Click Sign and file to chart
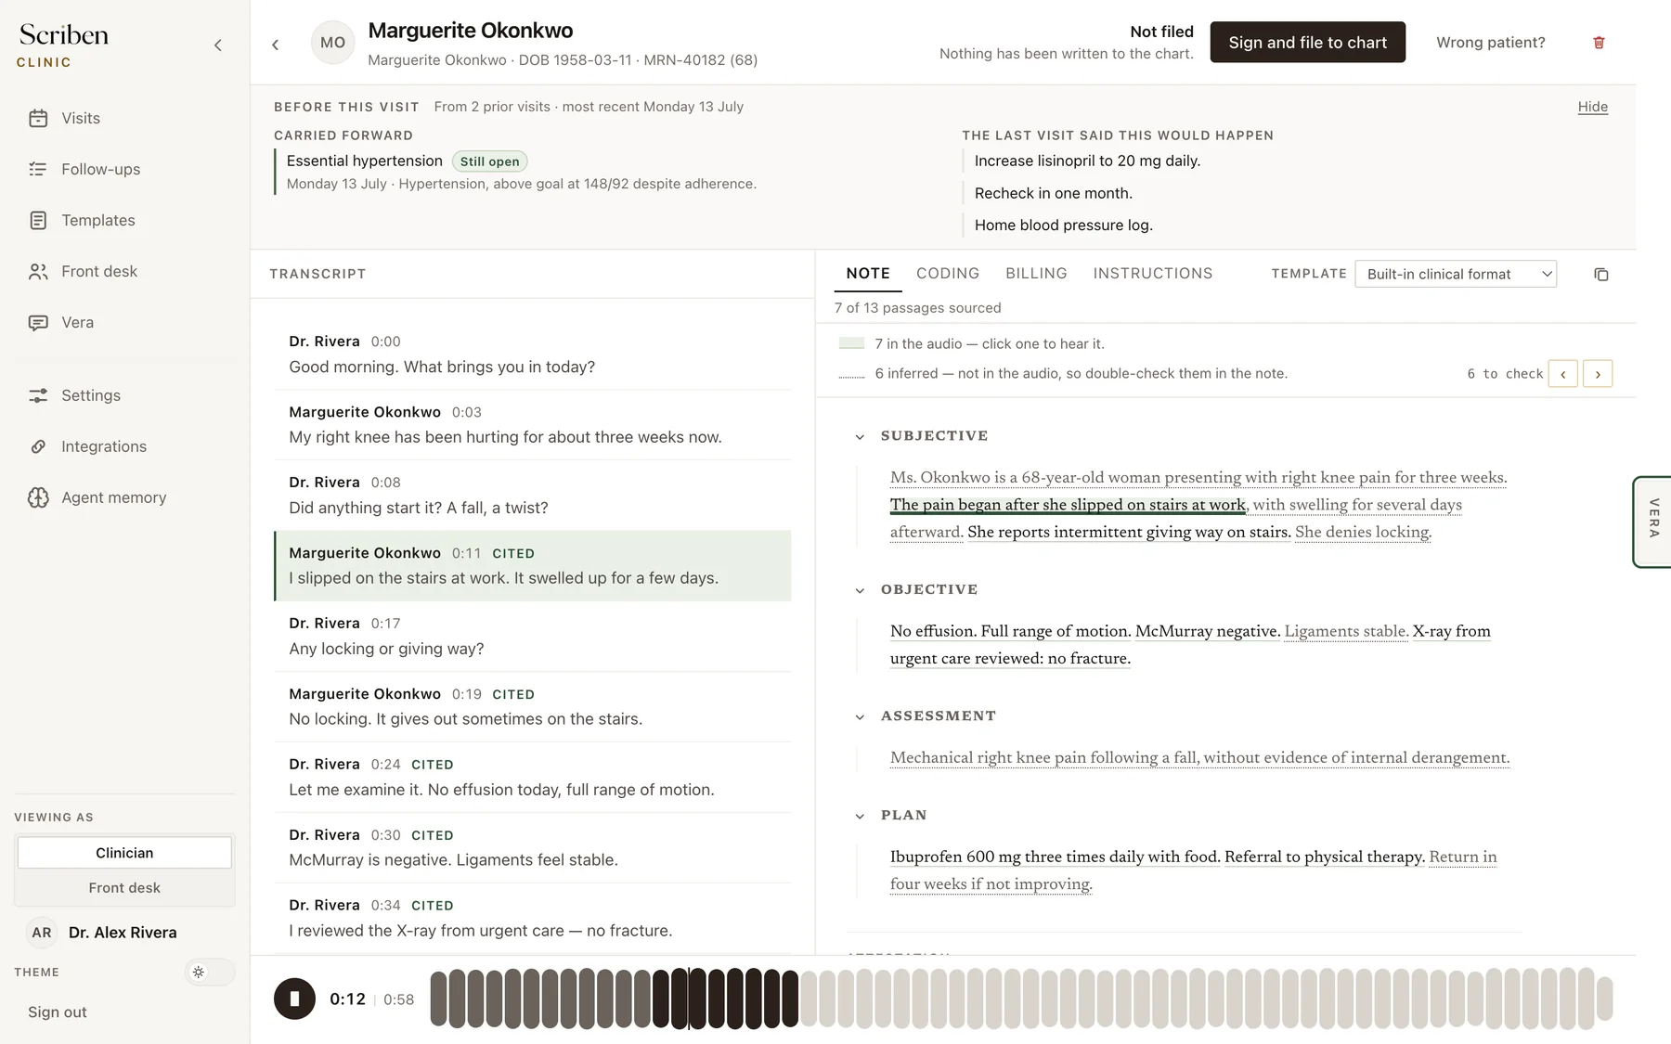1671x1044 pixels. [x=1307, y=43]
